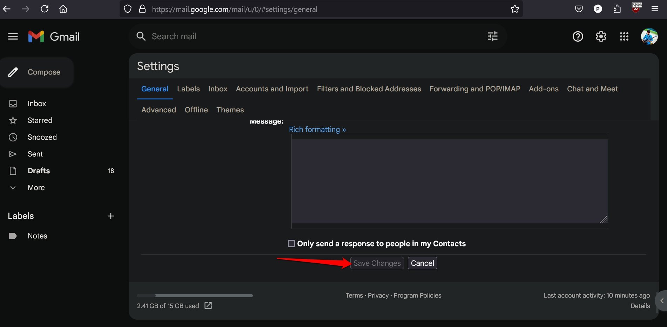This screenshot has height=327, width=667.
Task: Open the Program Policies link
Action: point(417,295)
